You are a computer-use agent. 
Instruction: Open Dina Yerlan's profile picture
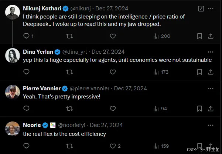coord(13,56)
